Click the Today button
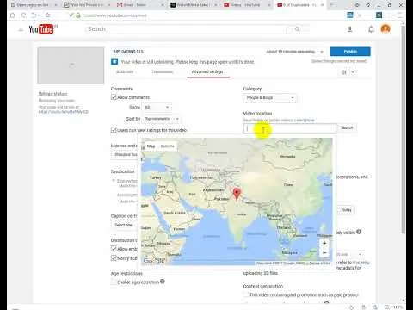The height and width of the screenshot is (310, 413). point(346,210)
